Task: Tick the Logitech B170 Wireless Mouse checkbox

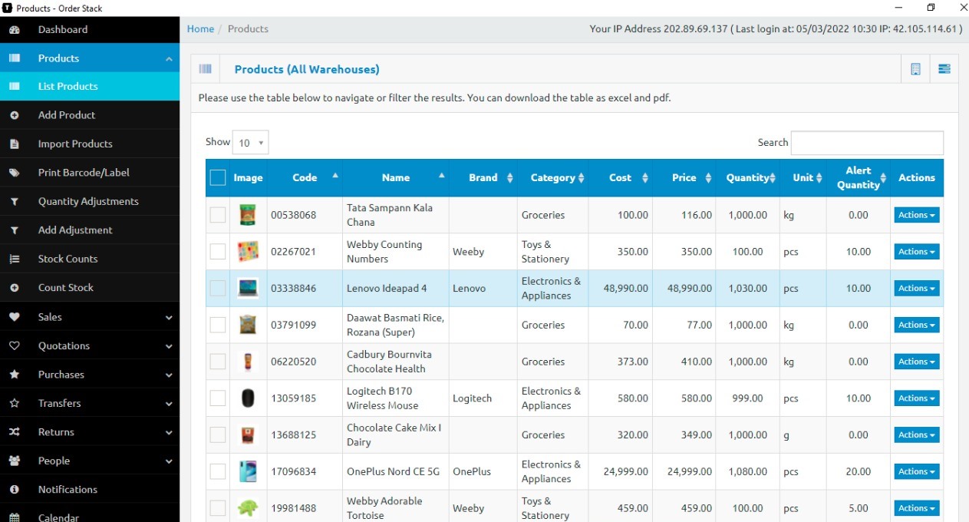Action: [218, 398]
